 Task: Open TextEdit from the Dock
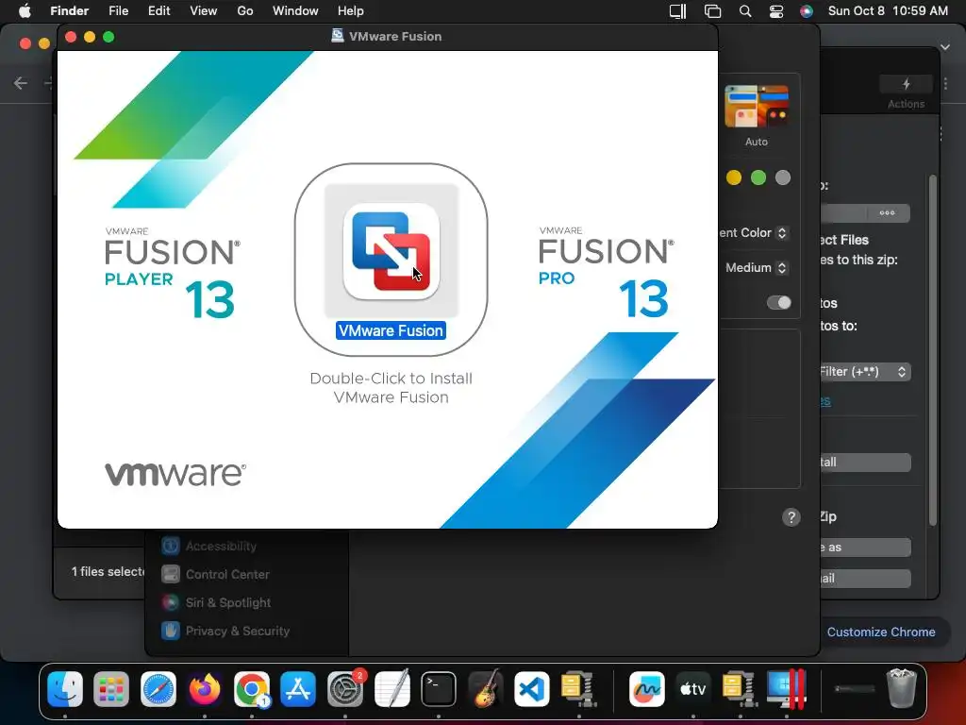tap(391, 688)
